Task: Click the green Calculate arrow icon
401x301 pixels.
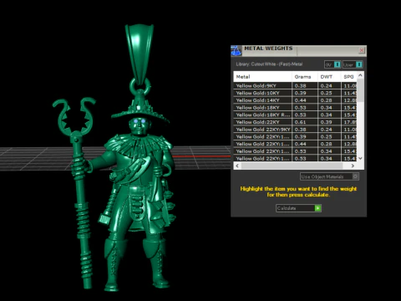Action: 317,208
